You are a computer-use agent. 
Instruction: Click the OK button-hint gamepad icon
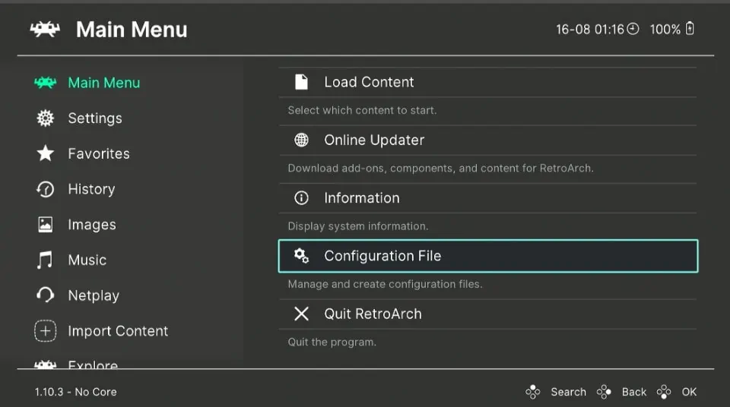664,392
